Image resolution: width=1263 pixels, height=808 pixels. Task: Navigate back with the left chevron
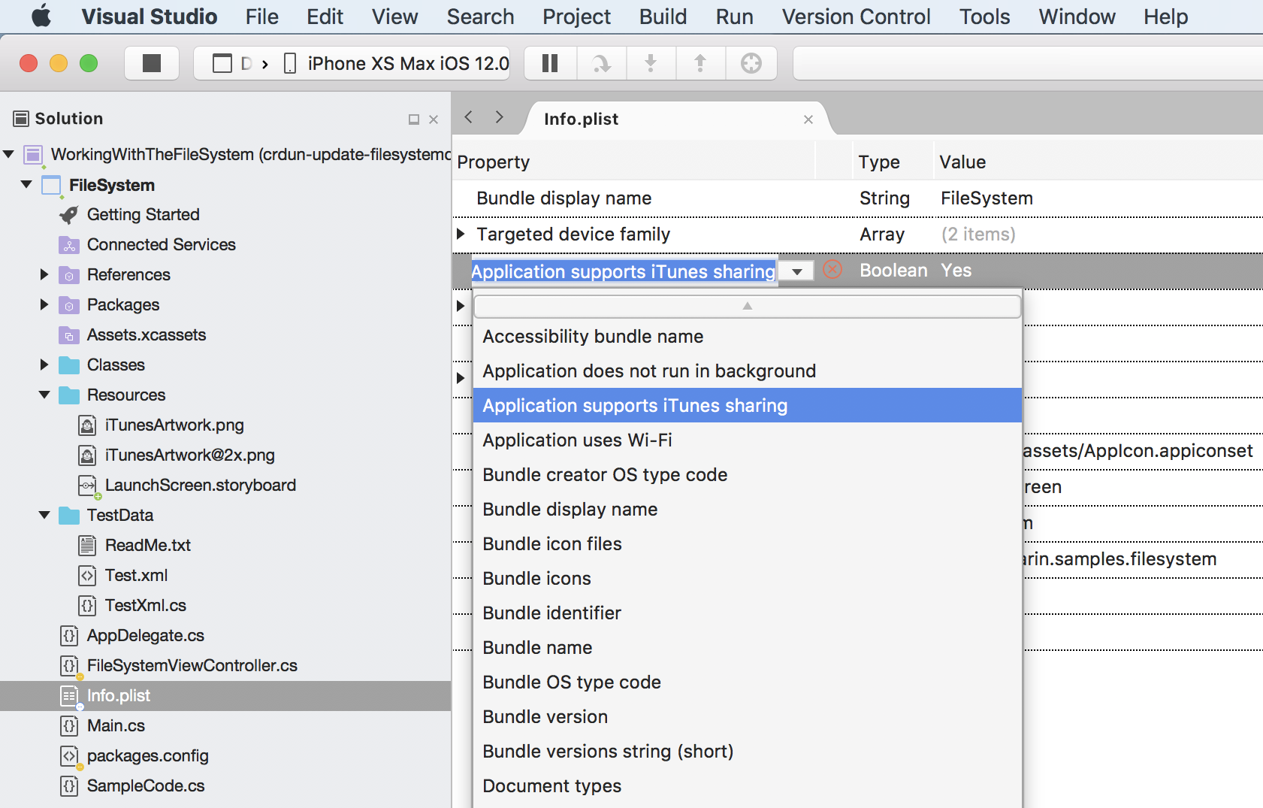pyautogui.click(x=469, y=117)
